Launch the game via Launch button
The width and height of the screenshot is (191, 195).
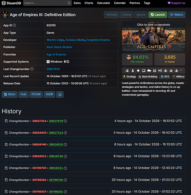tap(158, 15)
